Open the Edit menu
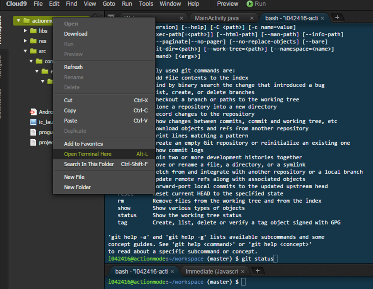This screenshot has width=373, height=289. click(x=54, y=4)
